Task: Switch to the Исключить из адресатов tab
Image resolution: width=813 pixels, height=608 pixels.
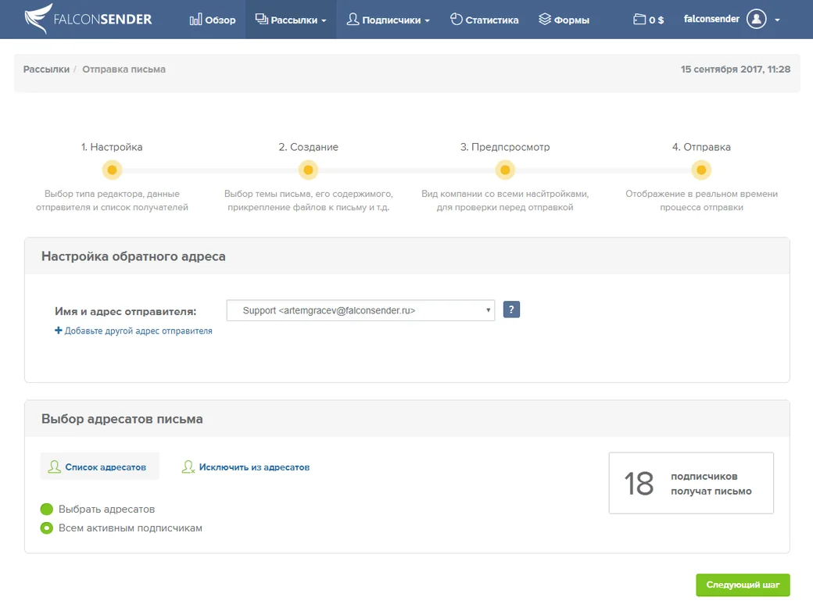Action: pos(245,467)
